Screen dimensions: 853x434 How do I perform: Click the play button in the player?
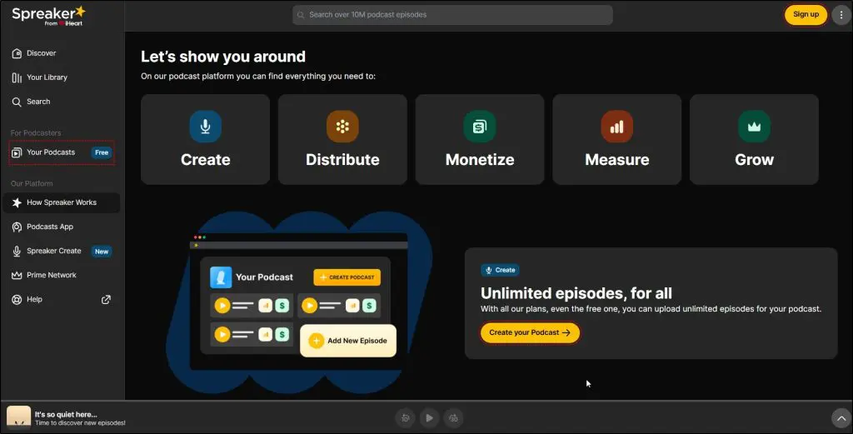point(429,418)
